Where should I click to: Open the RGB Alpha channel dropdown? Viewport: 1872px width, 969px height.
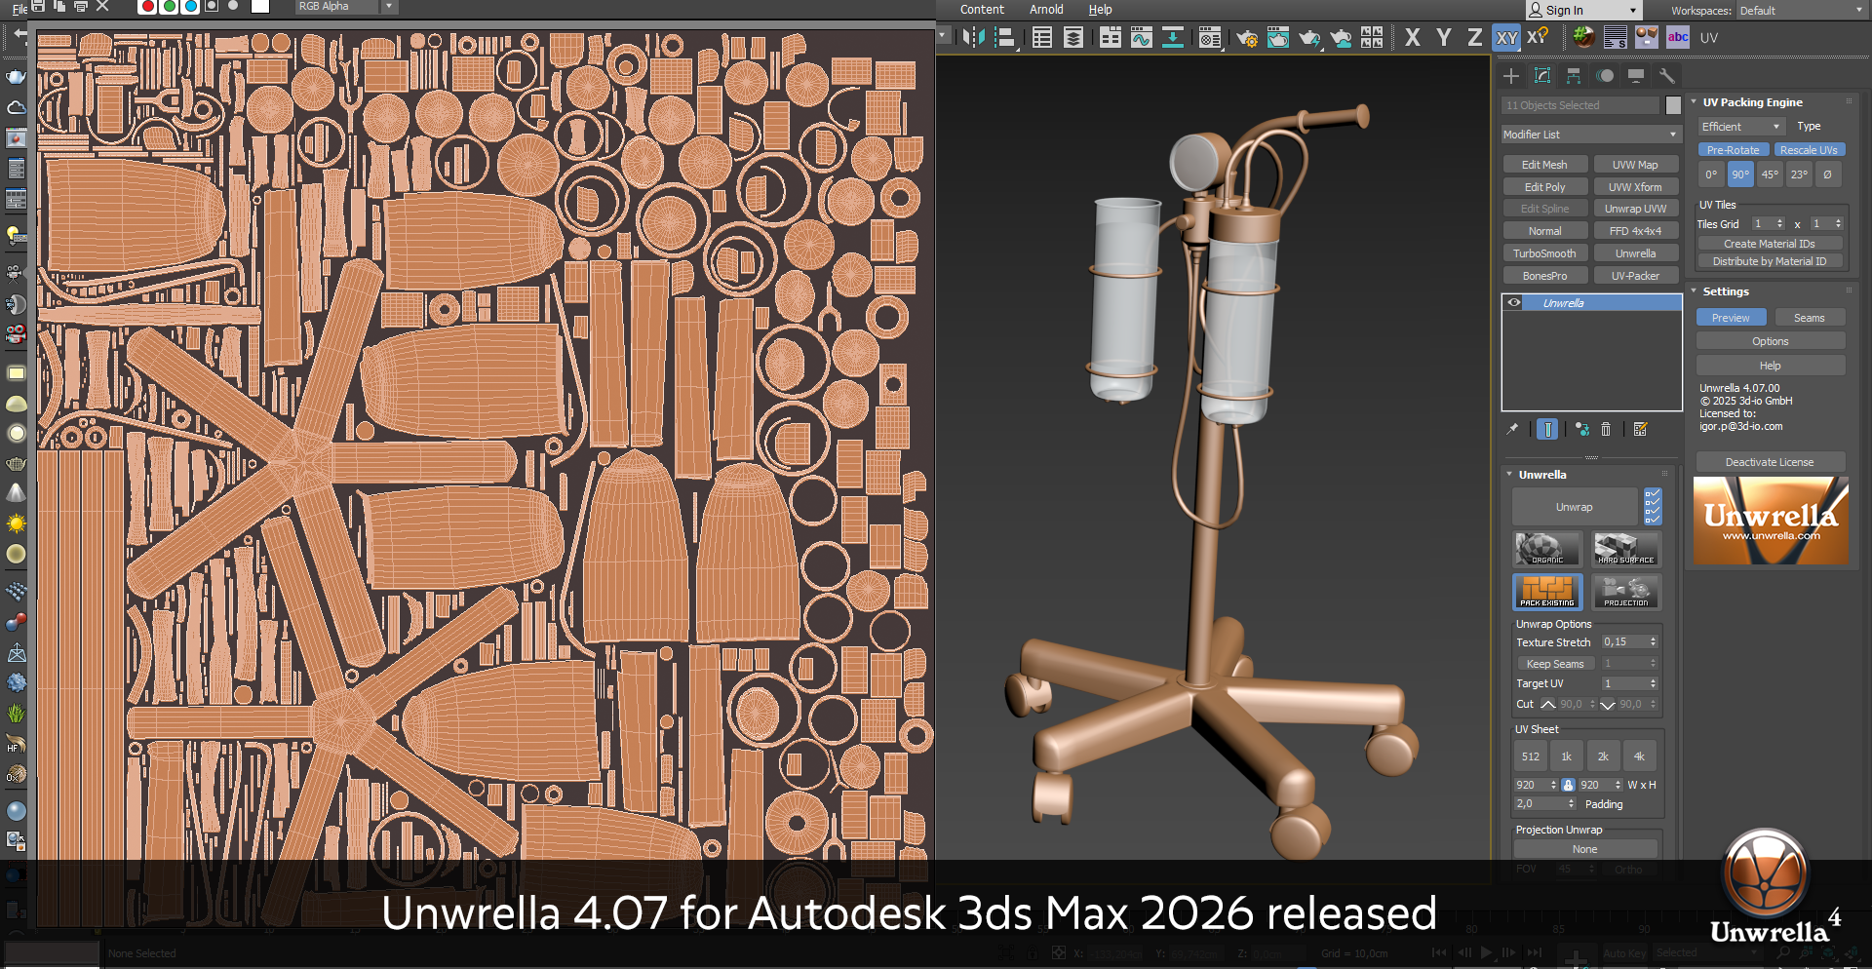click(x=346, y=7)
